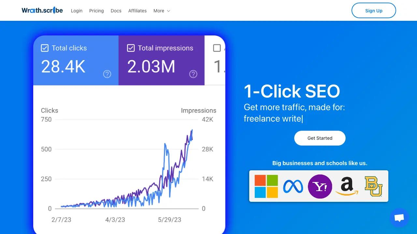Click the Wraith Scribe logo
This screenshot has height=234, width=417.
42,10
